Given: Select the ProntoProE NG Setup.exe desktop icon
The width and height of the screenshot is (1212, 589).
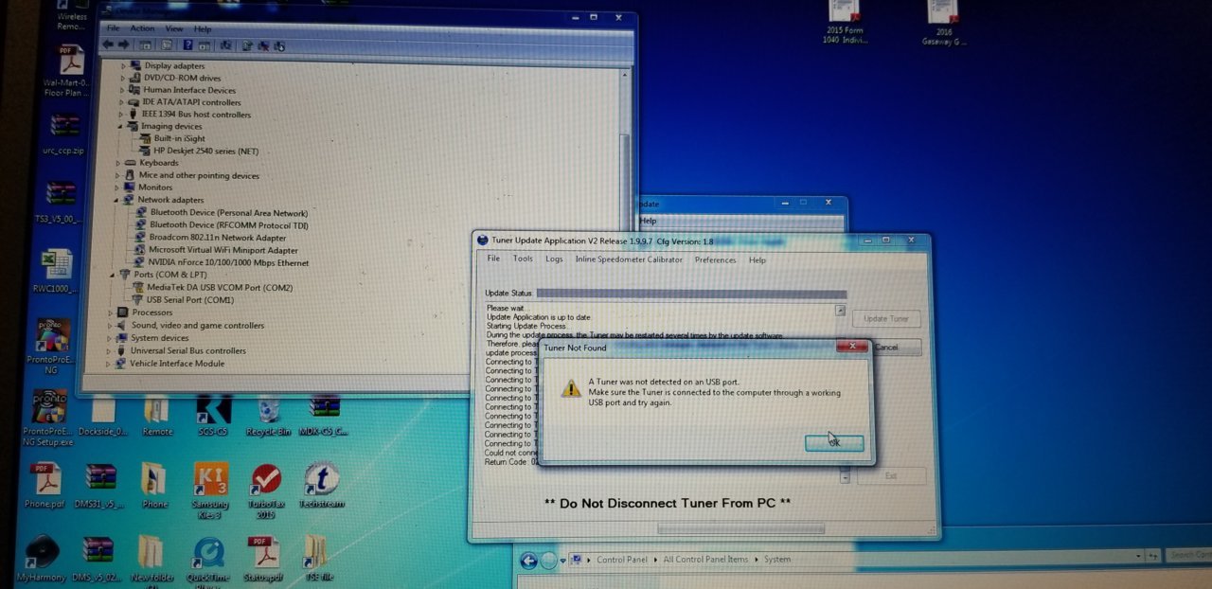Looking at the screenshot, I should pos(49,417).
